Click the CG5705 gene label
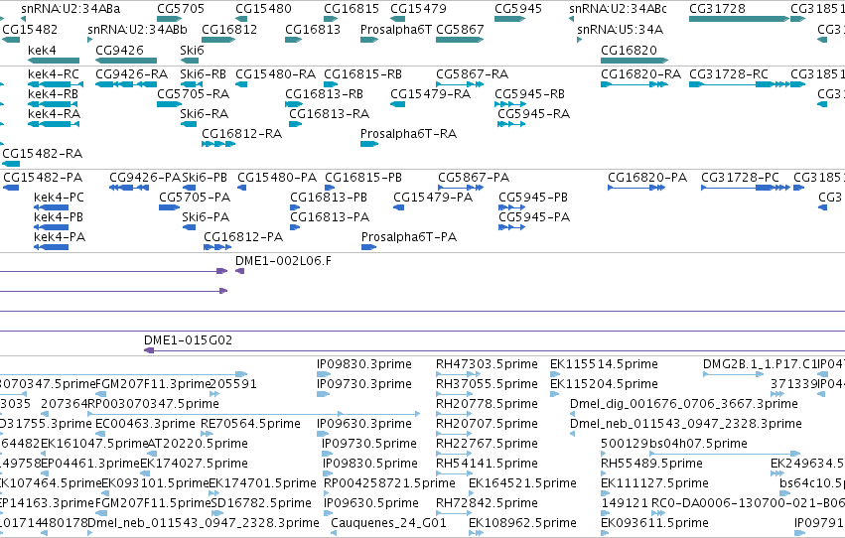The width and height of the screenshot is (845, 538). [181, 9]
